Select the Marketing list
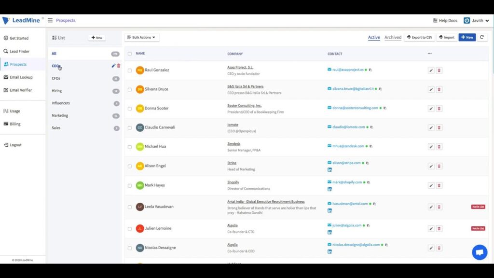Image resolution: width=494 pixels, height=278 pixels. [x=60, y=115]
